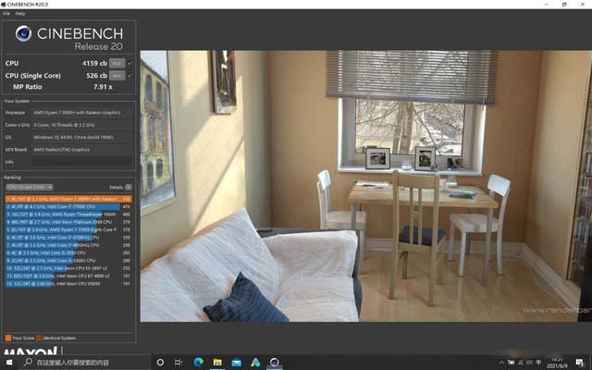Click the OS field showing Windows 10

coord(81,137)
